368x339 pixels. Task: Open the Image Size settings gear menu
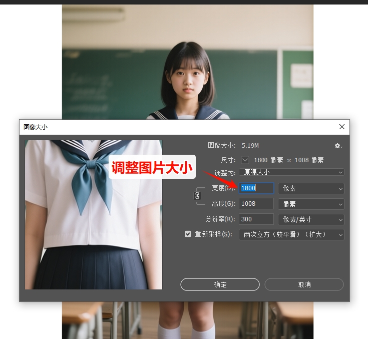tap(338, 146)
